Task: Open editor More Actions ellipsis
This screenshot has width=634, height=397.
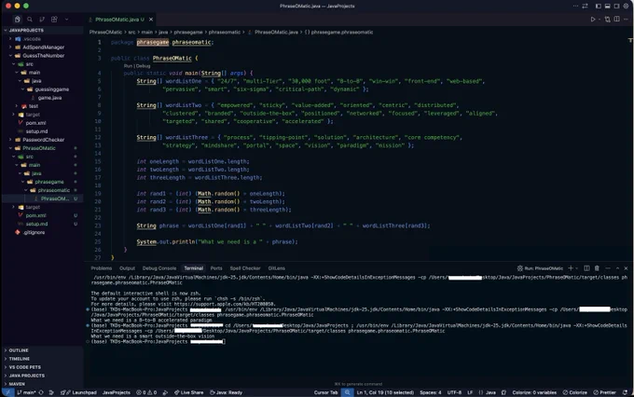Action: pyautogui.click(x=626, y=19)
